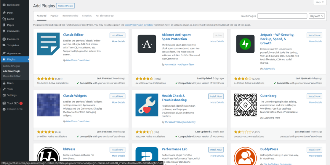Click the Automattic author link under Jetpack
Screen dimensions: 330x165
point(269,69)
